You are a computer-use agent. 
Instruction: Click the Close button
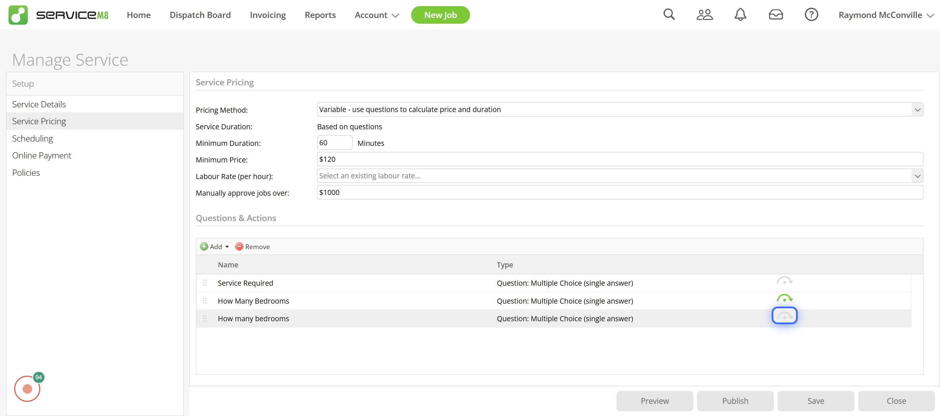(x=896, y=401)
